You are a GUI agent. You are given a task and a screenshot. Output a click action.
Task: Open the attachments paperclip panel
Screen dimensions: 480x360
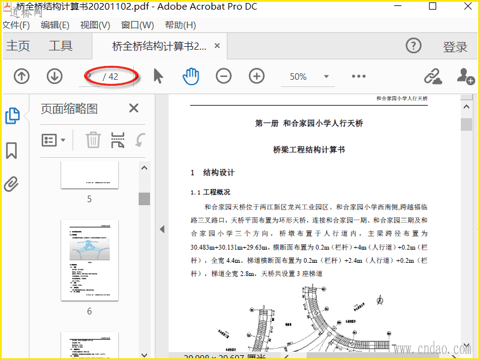(11, 184)
